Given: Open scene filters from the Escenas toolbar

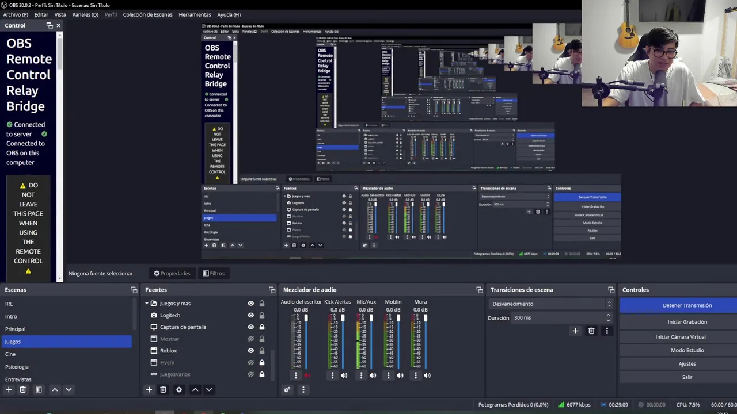Looking at the screenshot, I should 39,390.
